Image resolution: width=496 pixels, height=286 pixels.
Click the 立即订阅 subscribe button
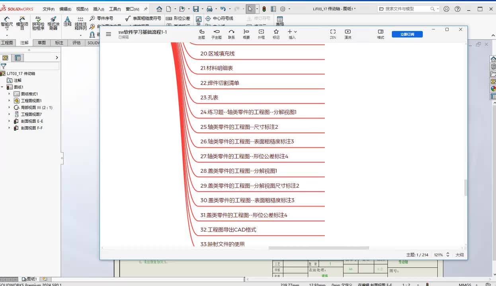coord(407,34)
